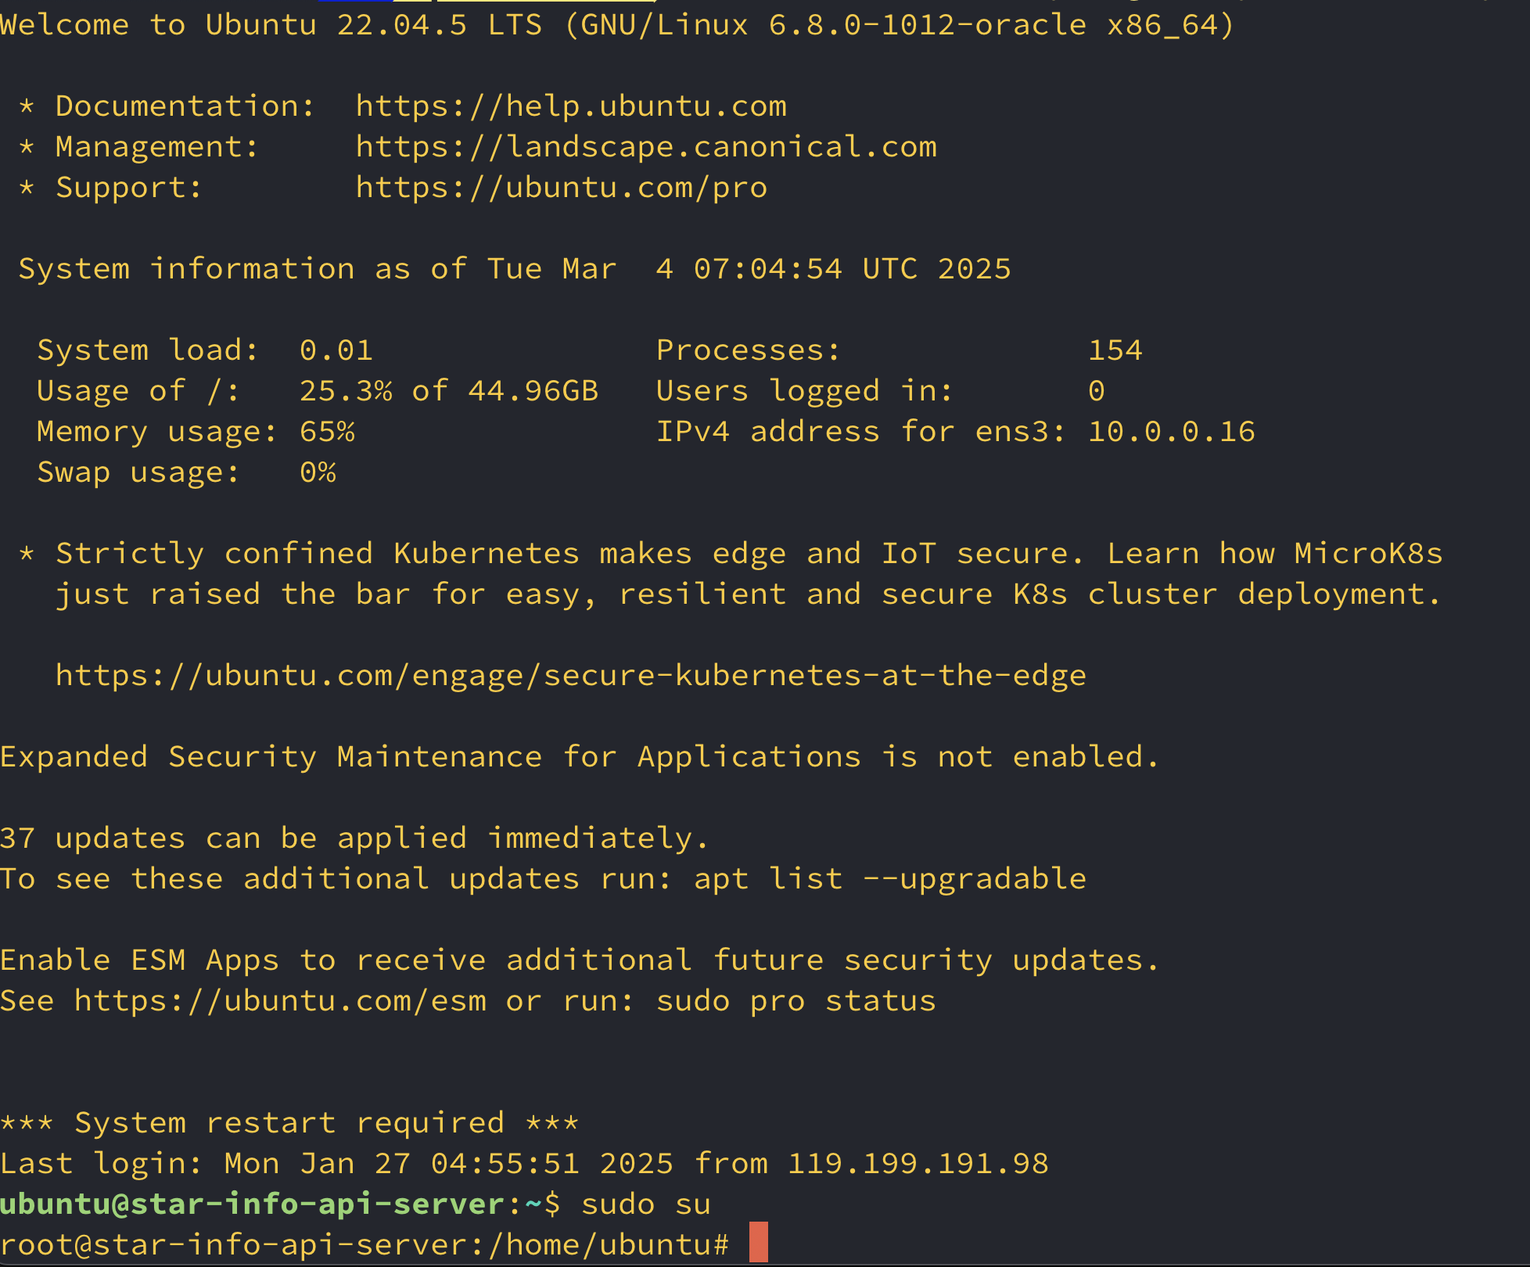Image resolution: width=1530 pixels, height=1267 pixels.
Task: Click the 'sudo su' command text
Action: (x=645, y=1204)
